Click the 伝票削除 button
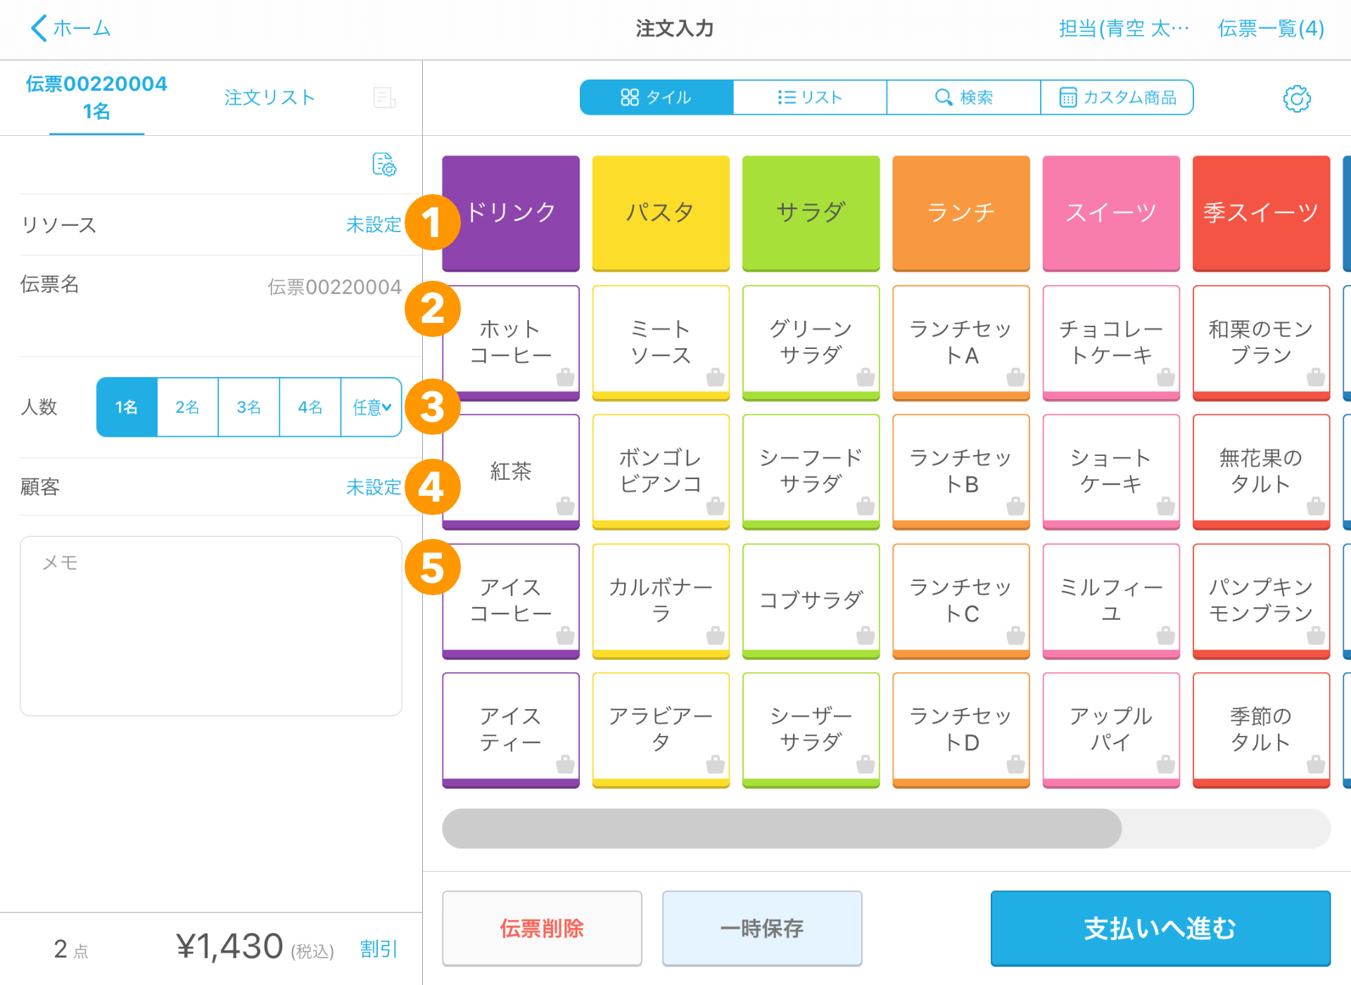 (542, 928)
